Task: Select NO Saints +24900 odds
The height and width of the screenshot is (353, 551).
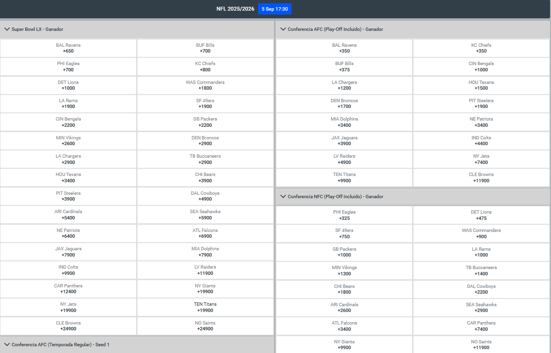Action: tap(205, 326)
